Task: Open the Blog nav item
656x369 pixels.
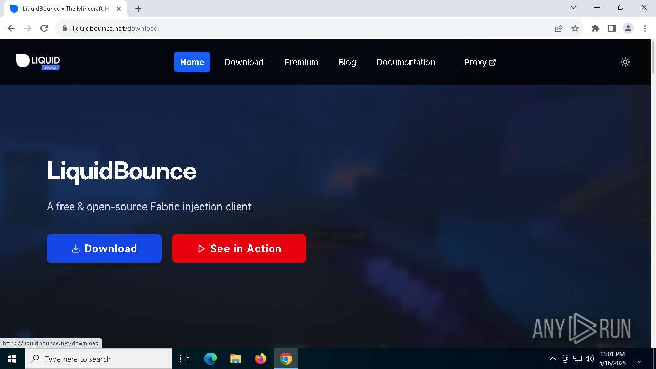Action: tap(347, 62)
